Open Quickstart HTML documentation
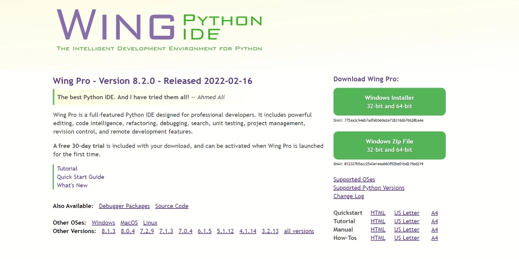The width and height of the screenshot is (519, 259). pos(378,213)
